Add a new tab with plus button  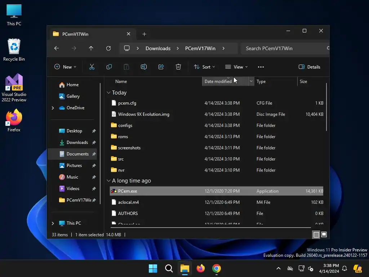point(144,34)
